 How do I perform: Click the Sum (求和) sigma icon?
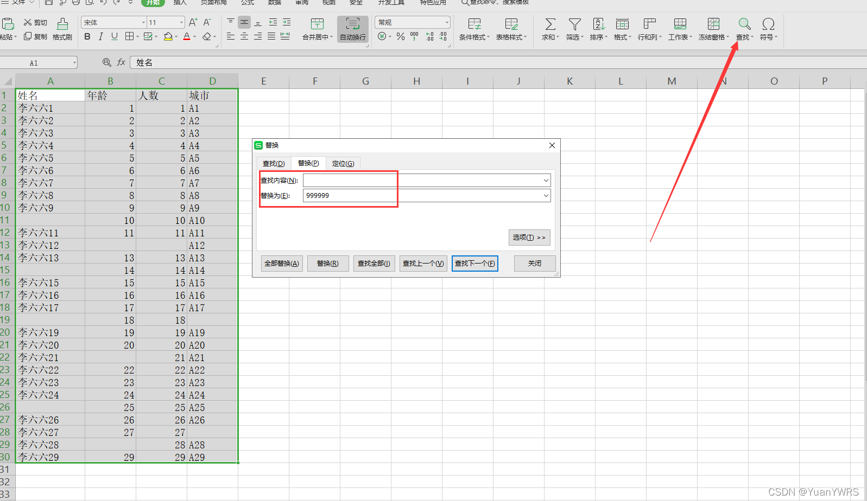[550, 24]
